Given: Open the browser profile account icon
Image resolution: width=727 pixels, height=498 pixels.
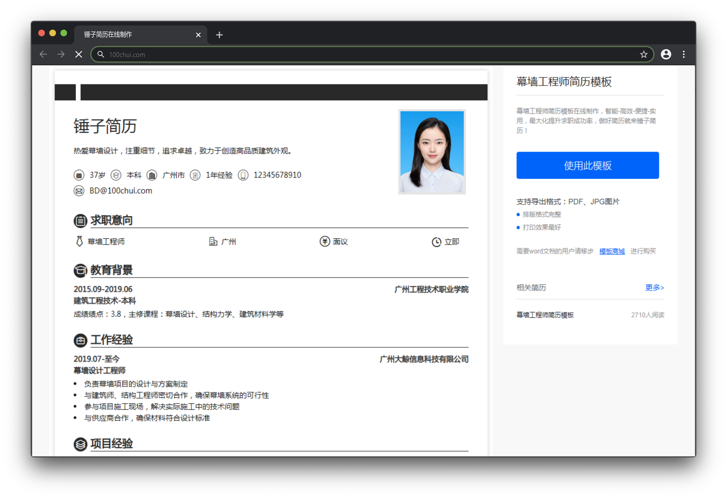Looking at the screenshot, I should [666, 55].
